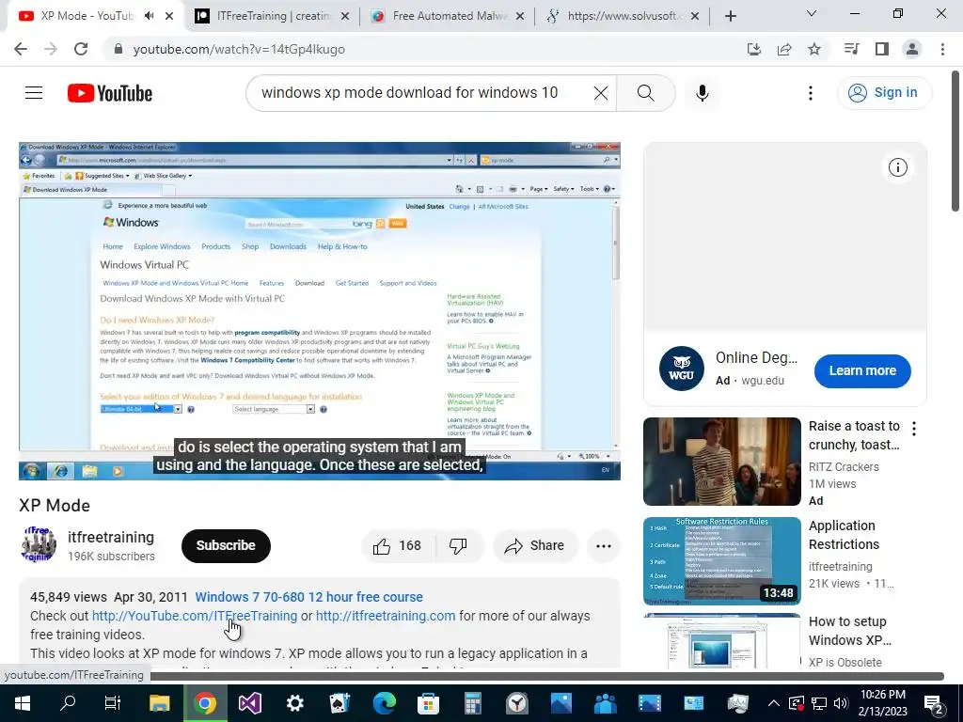Click the video player to pause
This screenshot has width=963, height=722.
[320, 310]
